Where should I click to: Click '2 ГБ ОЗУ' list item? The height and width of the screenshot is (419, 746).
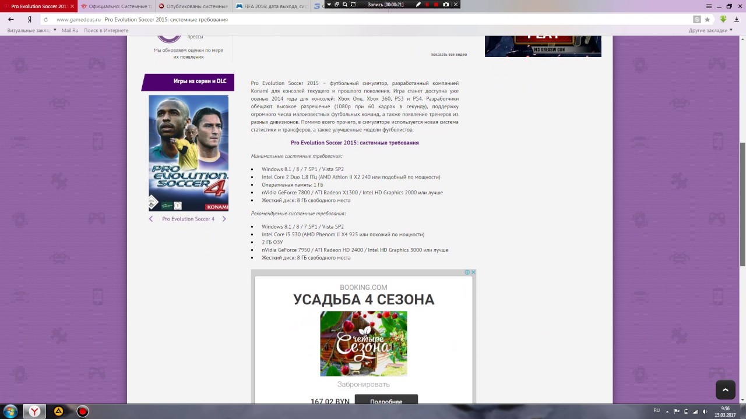(x=272, y=242)
